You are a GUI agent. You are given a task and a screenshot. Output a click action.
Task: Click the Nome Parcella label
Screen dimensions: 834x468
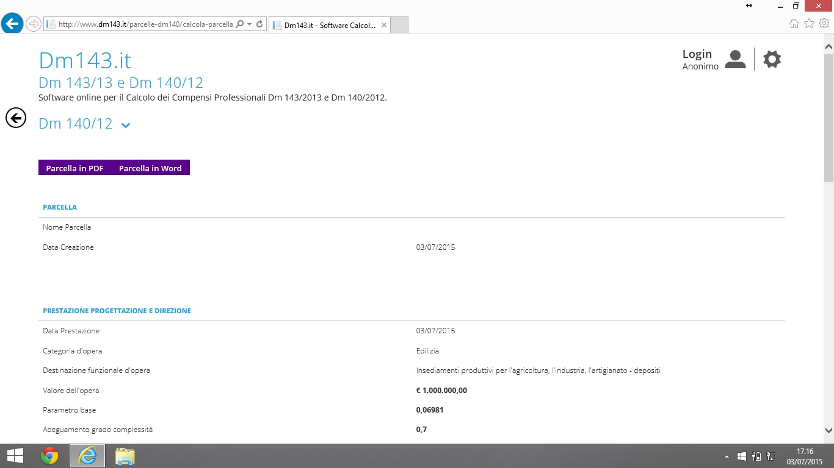67,227
